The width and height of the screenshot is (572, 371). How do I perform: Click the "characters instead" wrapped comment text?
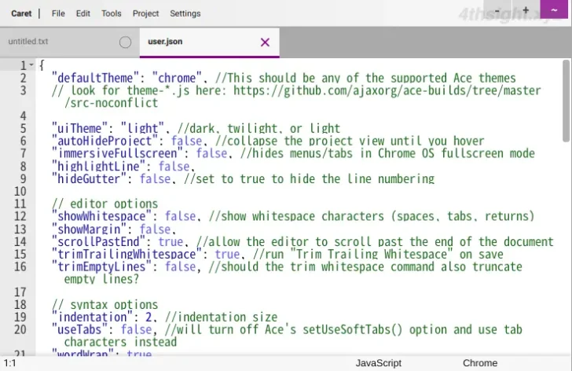120,342
